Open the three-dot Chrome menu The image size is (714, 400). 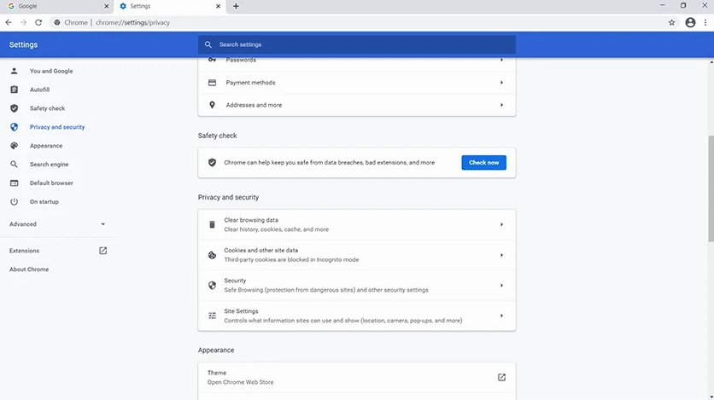coord(705,22)
